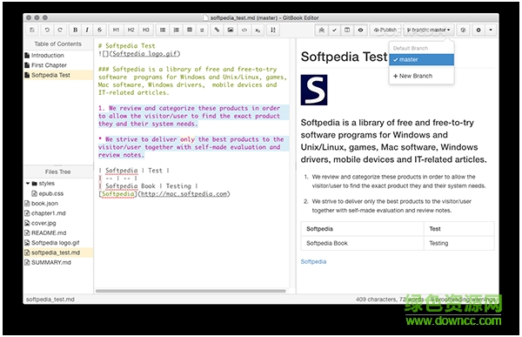This screenshot has width=522, height=337.
Task: Toggle proofreading check mark button
Action: pyautogui.click(x=334, y=30)
